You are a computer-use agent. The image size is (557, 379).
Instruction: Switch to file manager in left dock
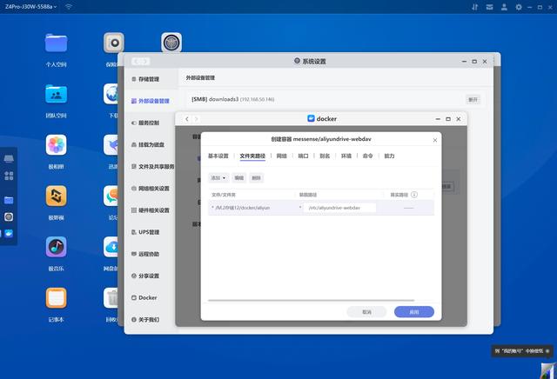point(9,200)
